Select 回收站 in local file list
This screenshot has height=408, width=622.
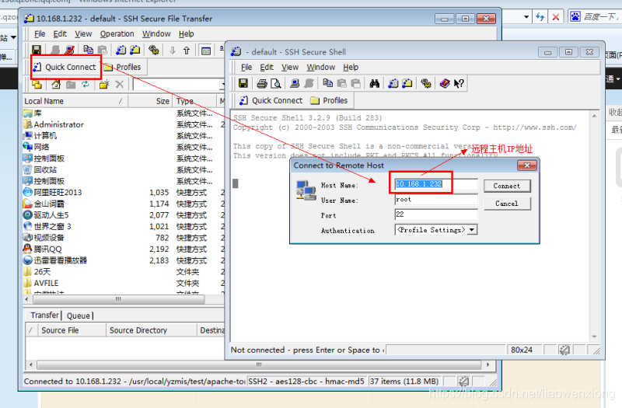click(x=45, y=169)
